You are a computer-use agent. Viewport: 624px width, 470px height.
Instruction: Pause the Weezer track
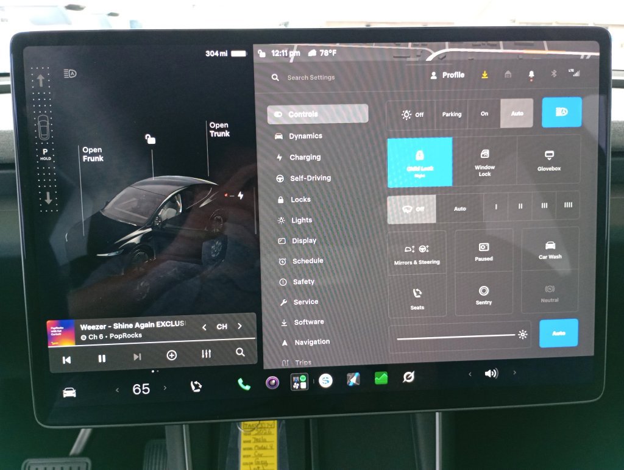tap(102, 358)
